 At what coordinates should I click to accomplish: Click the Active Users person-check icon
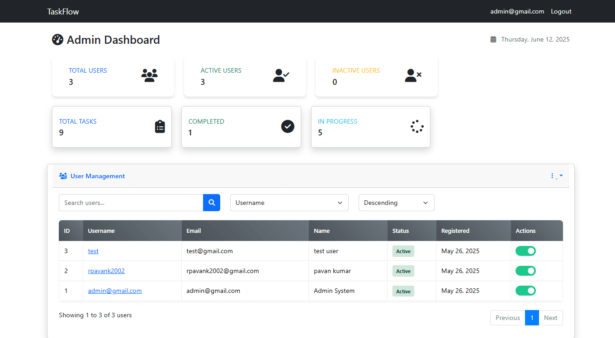[x=281, y=75]
